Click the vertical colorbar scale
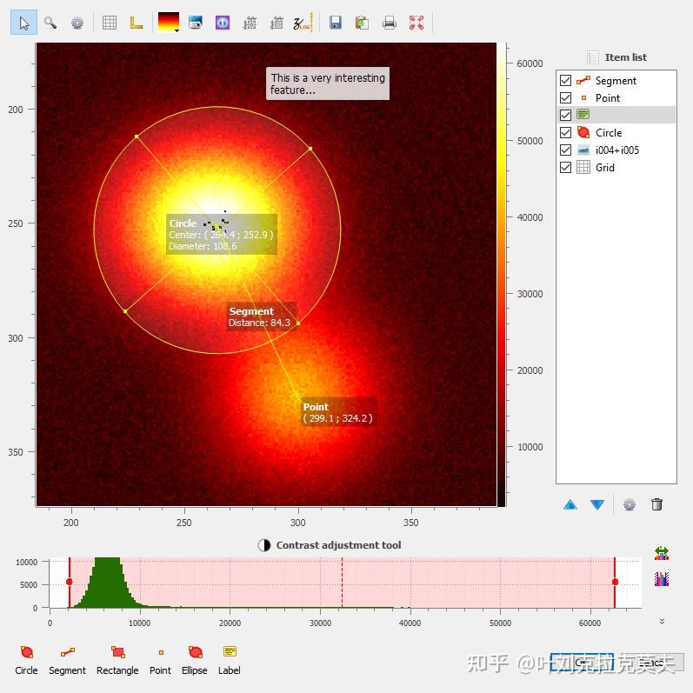The image size is (693, 693). (501, 275)
